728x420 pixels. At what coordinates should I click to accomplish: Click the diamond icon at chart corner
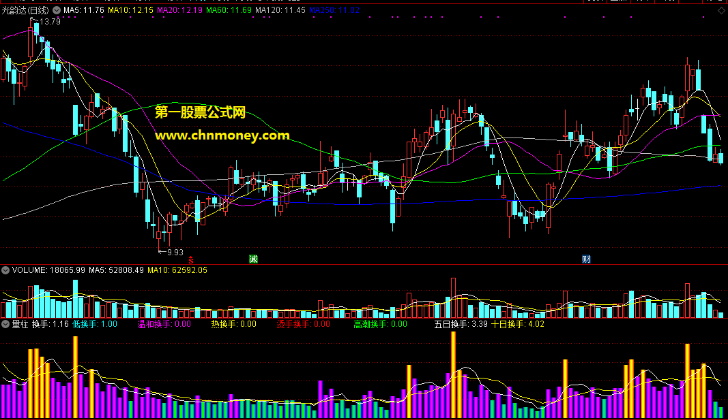point(721,10)
